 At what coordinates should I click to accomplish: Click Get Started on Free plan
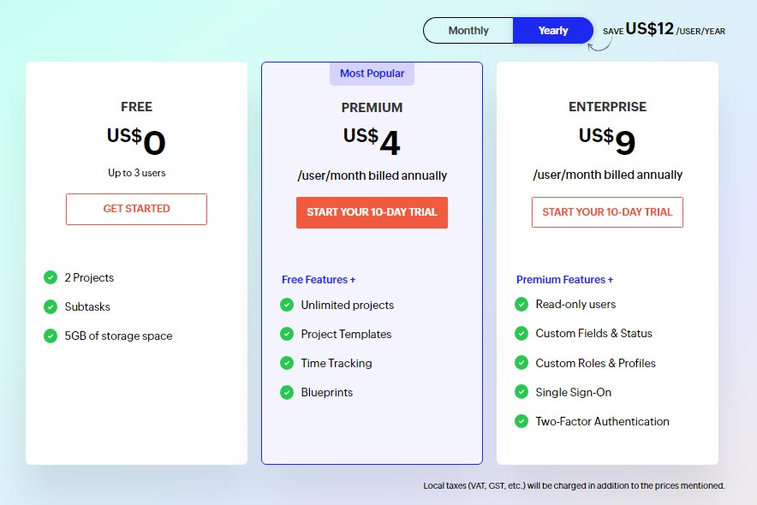(137, 209)
